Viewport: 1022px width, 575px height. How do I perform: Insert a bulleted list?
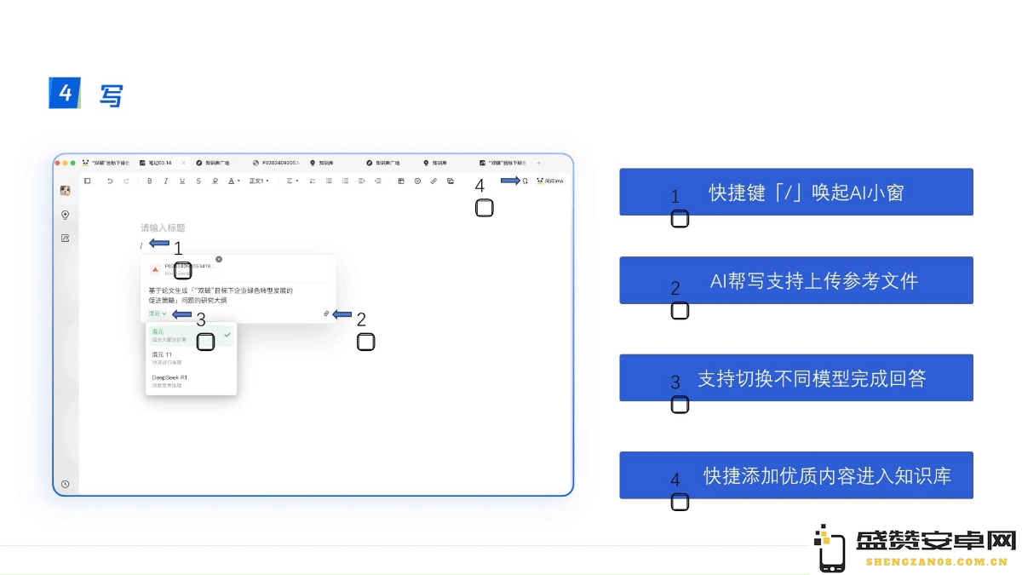pyautogui.click(x=329, y=181)
